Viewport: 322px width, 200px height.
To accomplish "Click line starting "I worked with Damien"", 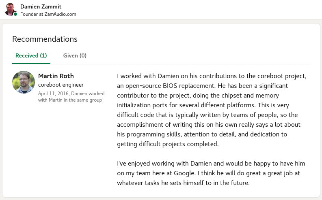I will [212, 76].
